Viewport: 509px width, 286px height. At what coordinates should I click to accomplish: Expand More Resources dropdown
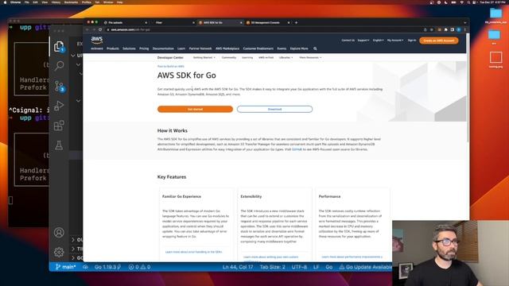pyautogui.click(x=310, y=58)
